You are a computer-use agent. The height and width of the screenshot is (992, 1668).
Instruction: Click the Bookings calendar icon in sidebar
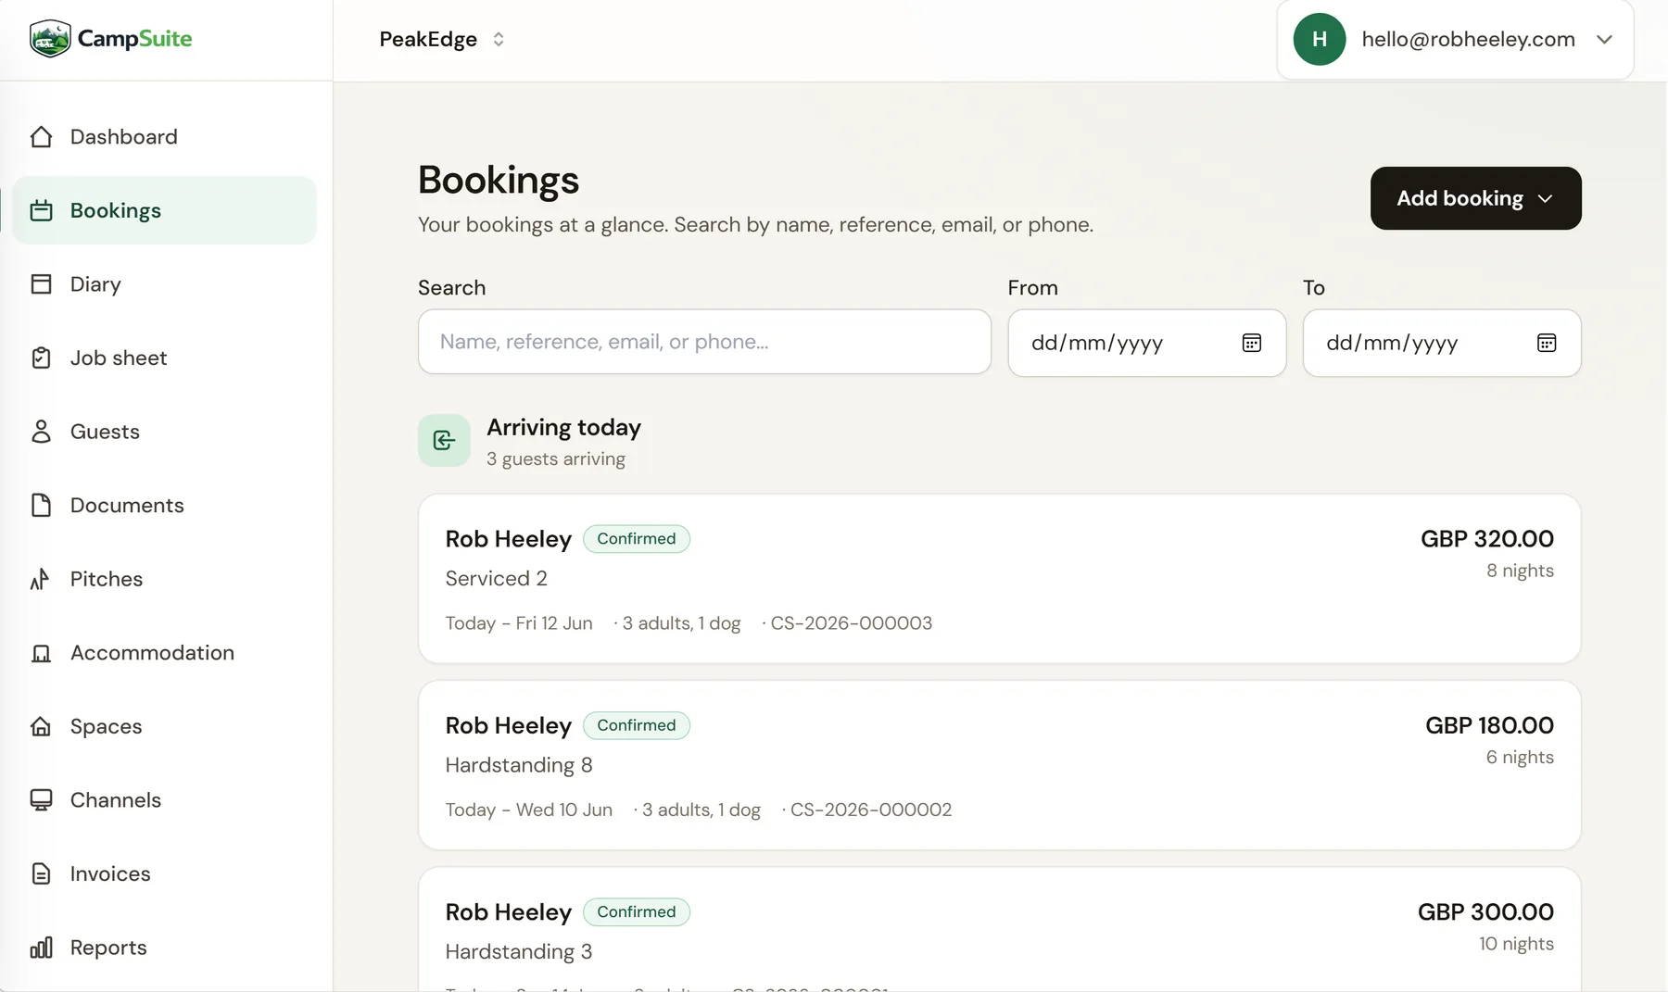[41, 210]
